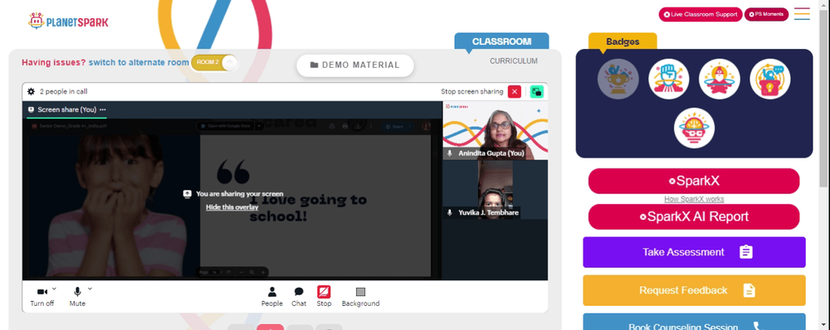This screenshot has height=330, width=830.
Task: Click the mic icon beside Anindita Gupta
Action: [x=450, y=153]
